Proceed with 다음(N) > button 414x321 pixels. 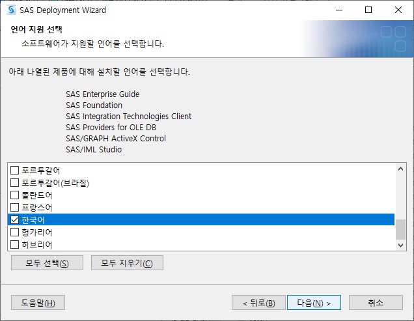coord(314,303)
